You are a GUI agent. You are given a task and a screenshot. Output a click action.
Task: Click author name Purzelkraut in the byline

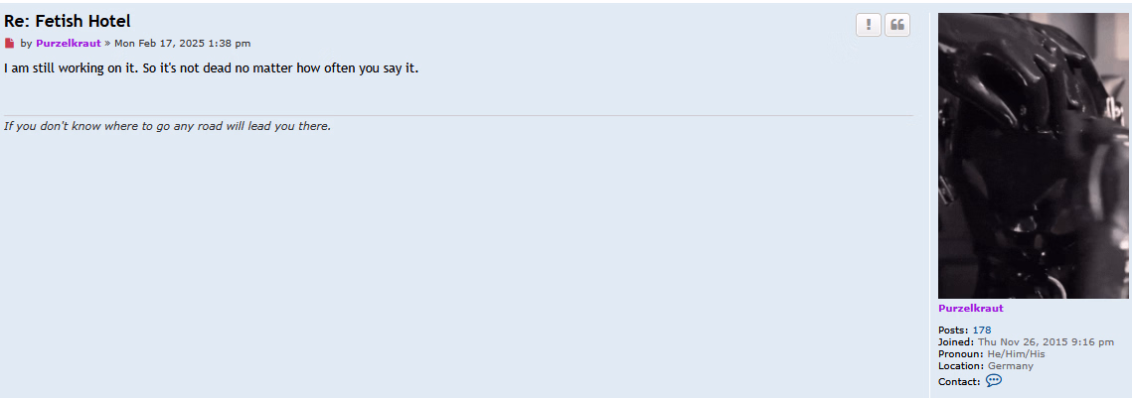pyautogui.click(x=69, y=44)
